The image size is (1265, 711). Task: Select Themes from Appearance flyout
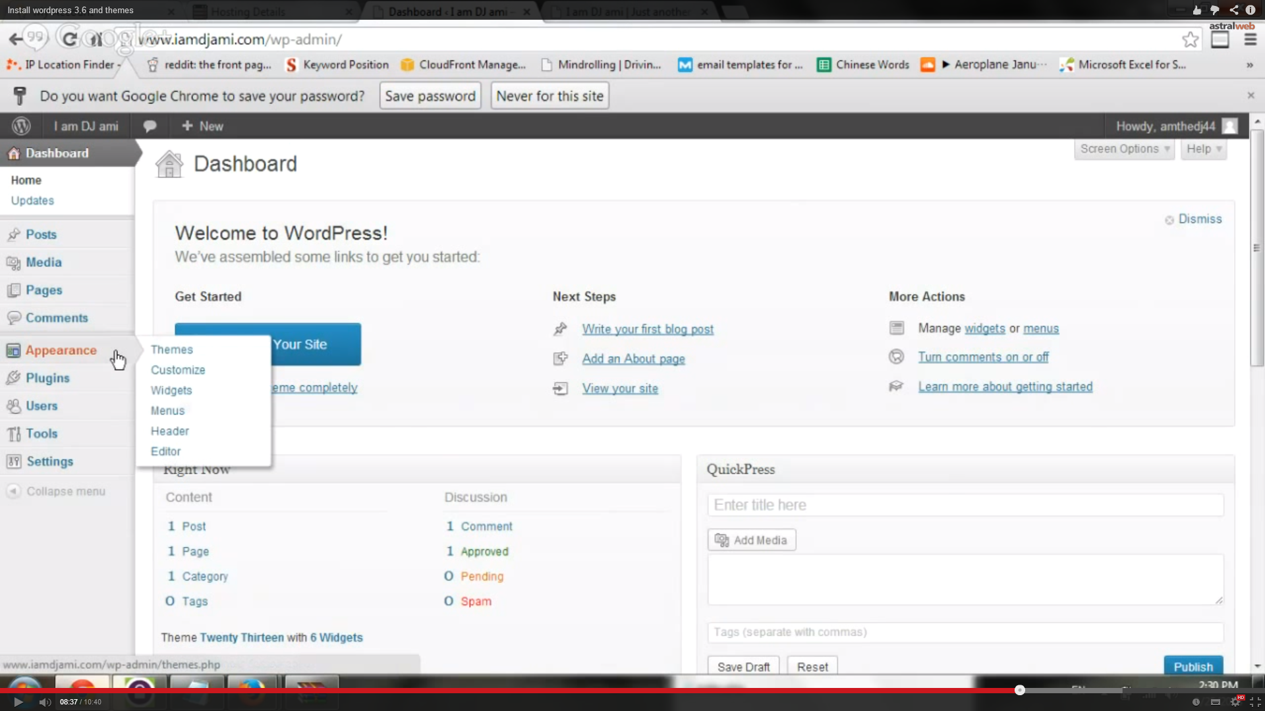172,350
